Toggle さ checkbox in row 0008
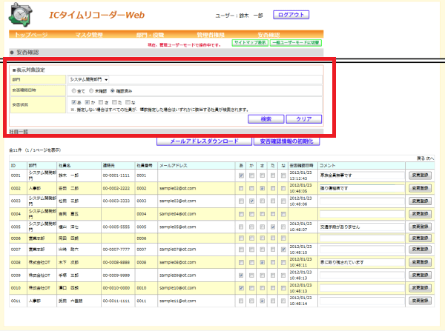This screenshot has height=331, width=445. click(263, 262)
